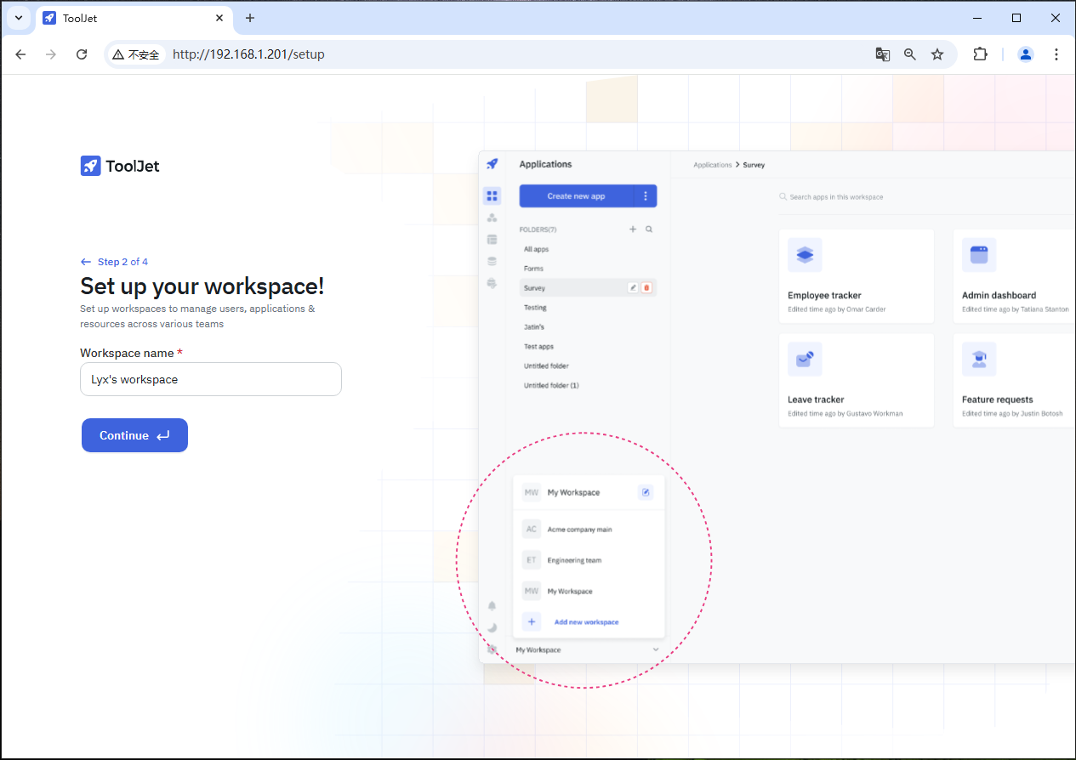Open the Employee tracker app card

[x=857, y=276]
